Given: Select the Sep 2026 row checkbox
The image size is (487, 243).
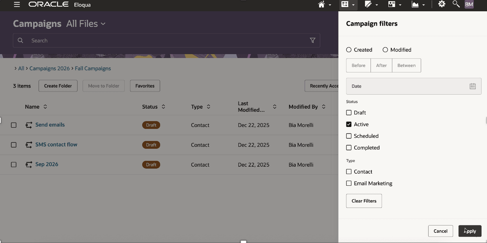Looking at the screenshot, I should [14, 165].
